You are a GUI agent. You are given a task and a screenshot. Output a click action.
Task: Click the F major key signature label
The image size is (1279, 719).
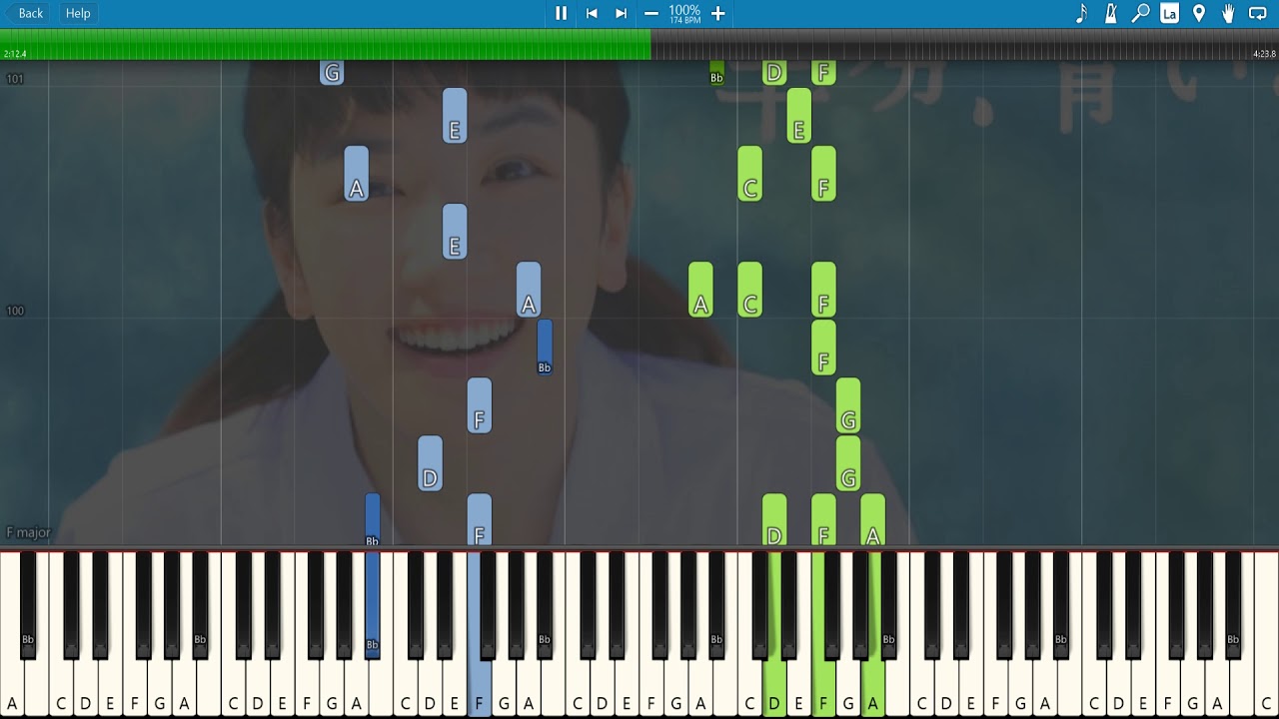tap(28, 532)
